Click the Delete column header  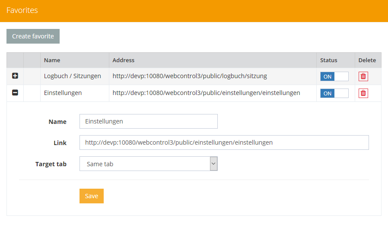367,60
